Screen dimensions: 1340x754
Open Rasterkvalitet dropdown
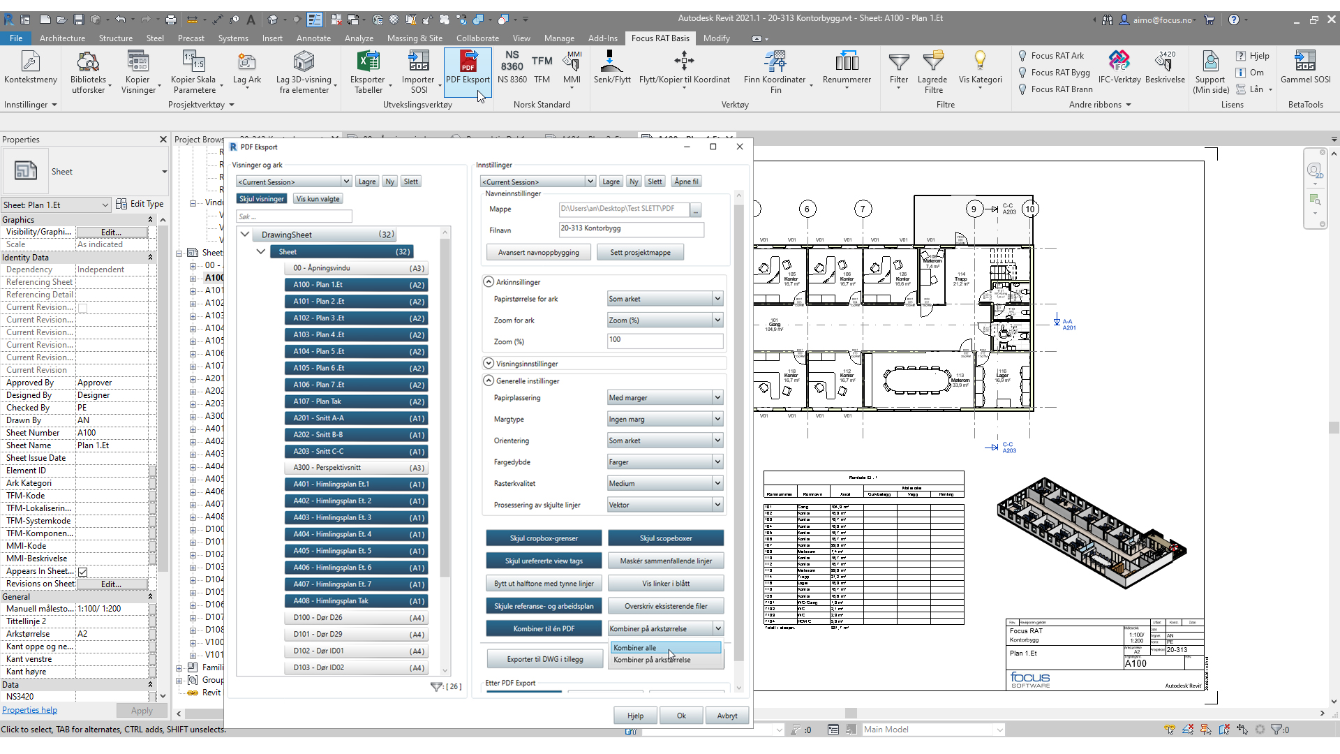(x=665, y=484)
